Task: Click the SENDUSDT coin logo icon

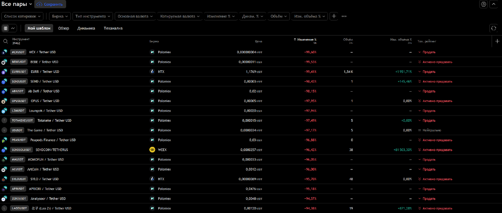Action: tap(5, 81)
